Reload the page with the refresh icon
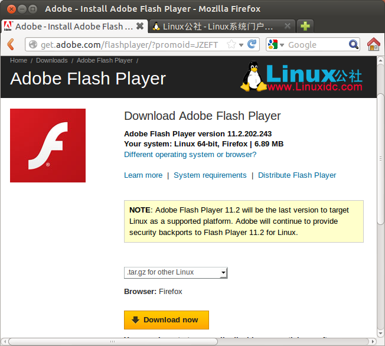The height and width of the screenshot is (346, 385). (x=252, y=44)
